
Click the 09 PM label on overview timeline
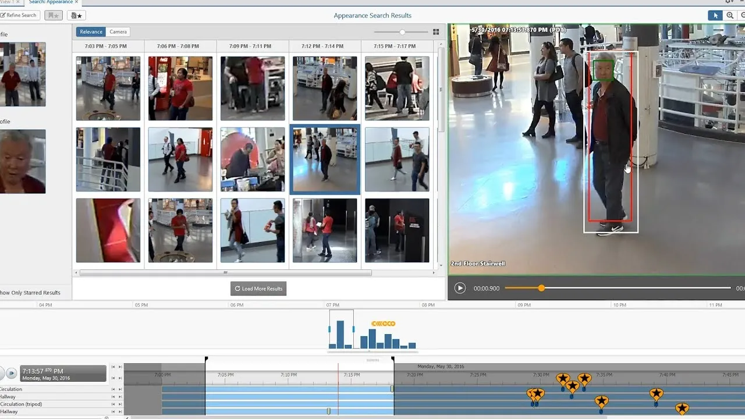point(524,305)
